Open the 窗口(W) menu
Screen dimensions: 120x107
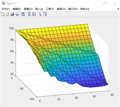click(73, 9)
